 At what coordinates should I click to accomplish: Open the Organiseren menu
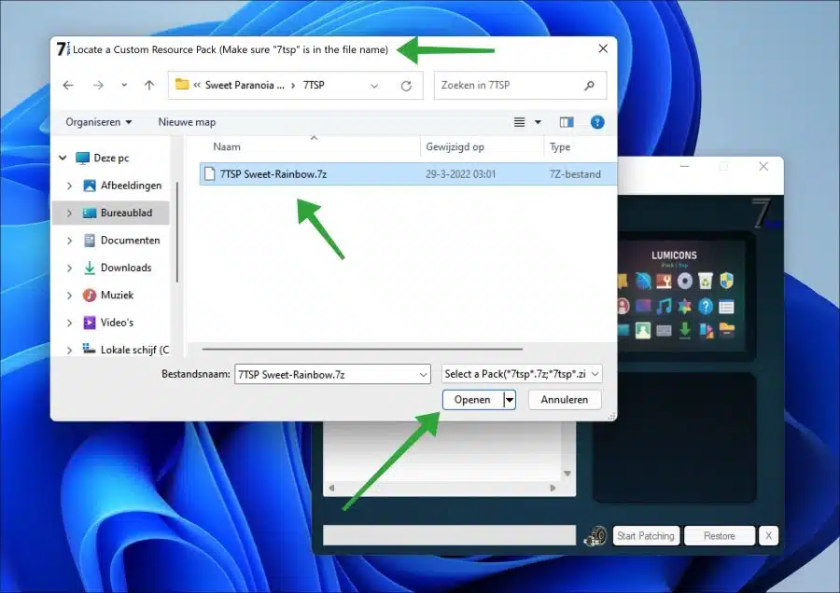99,122
